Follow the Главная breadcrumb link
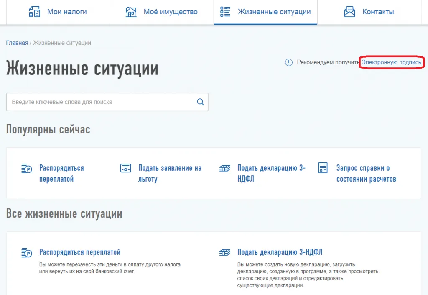 [17, 43]
